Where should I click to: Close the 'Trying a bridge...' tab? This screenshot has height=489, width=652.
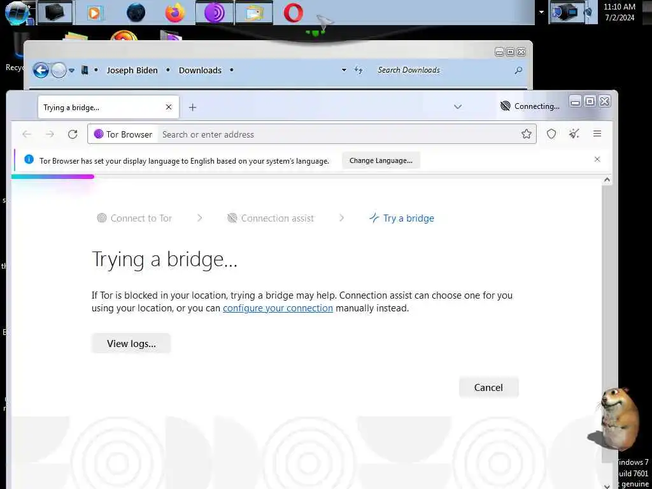point(168,107)
